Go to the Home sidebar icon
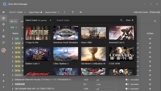The height and width of the screenshot is (91, 161). [x=4, y=12]
